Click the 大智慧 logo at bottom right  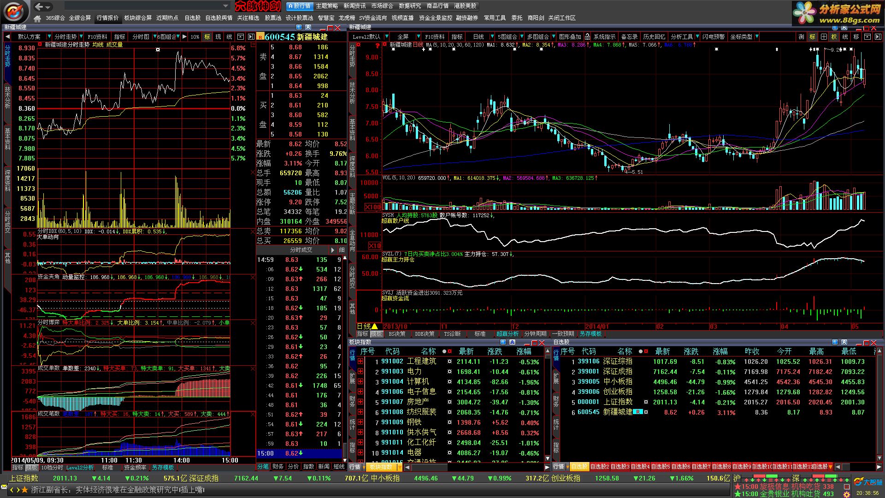[868, 482]
